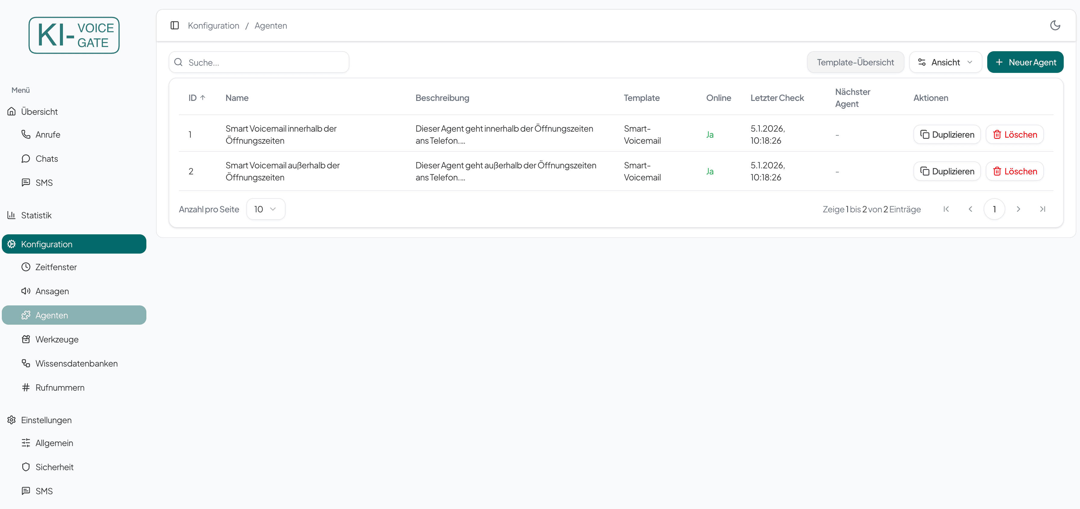Toggle ID column sort arrow

click(x=202, y=98)
